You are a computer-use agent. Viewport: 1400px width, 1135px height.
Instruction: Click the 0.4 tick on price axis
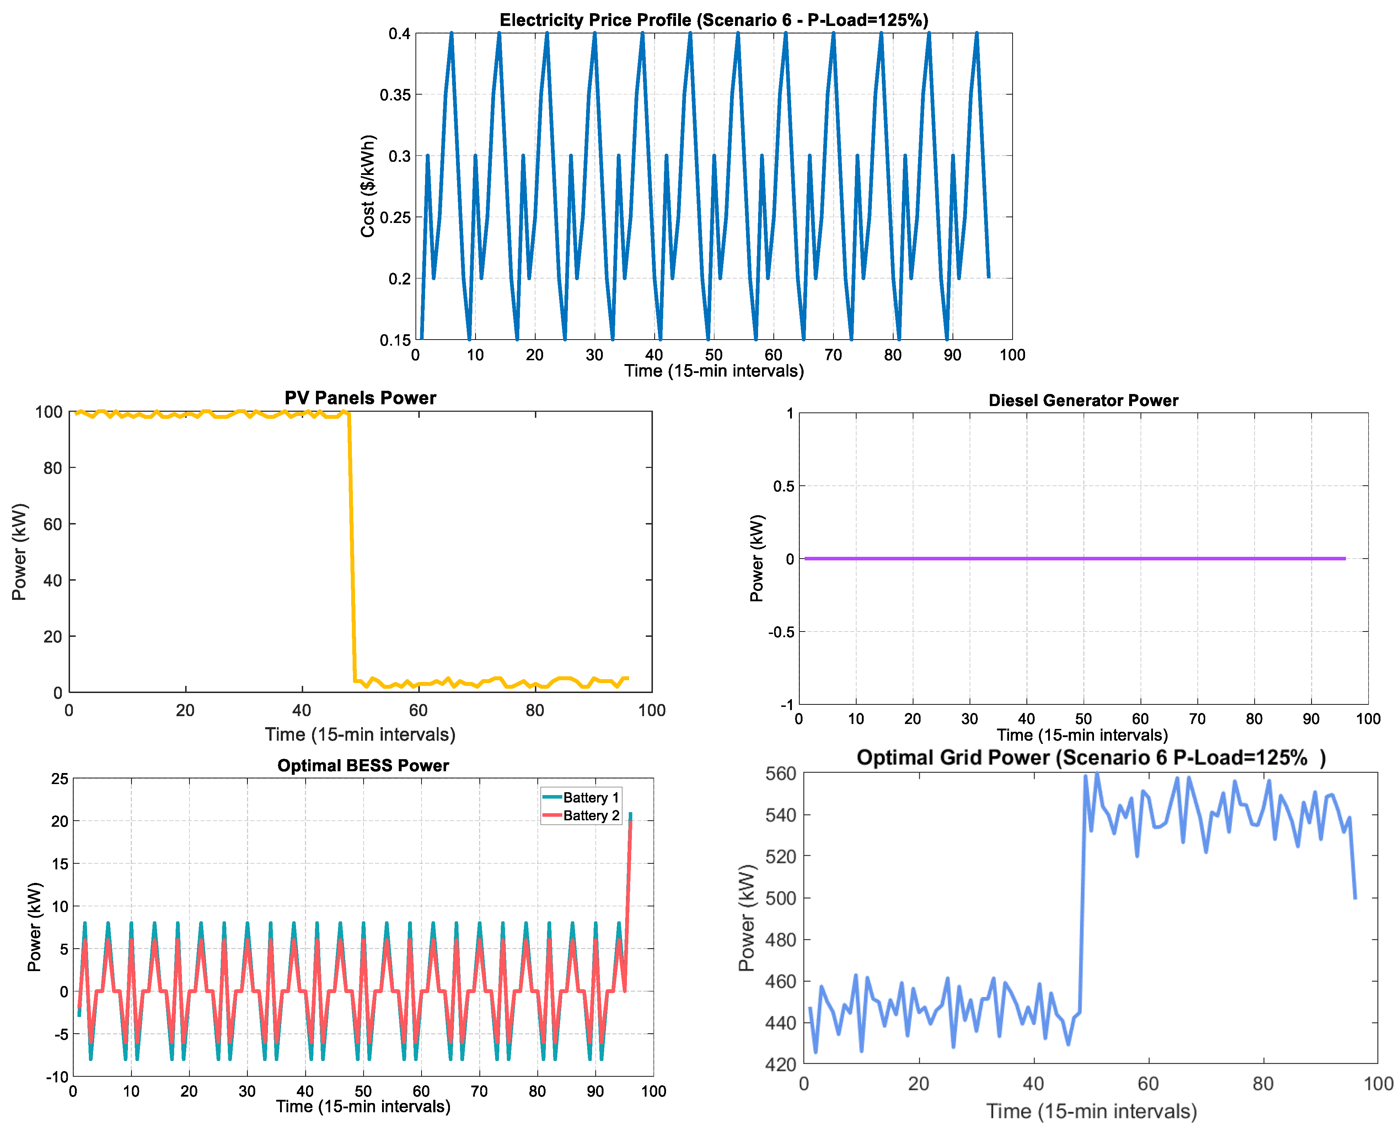(x=399, y=33)
